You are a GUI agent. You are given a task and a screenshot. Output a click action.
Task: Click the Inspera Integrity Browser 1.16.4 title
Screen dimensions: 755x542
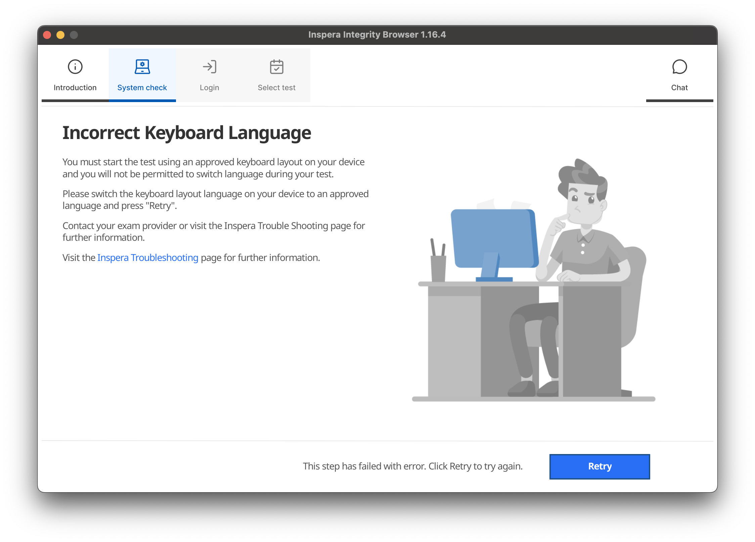tap(377, 35)
